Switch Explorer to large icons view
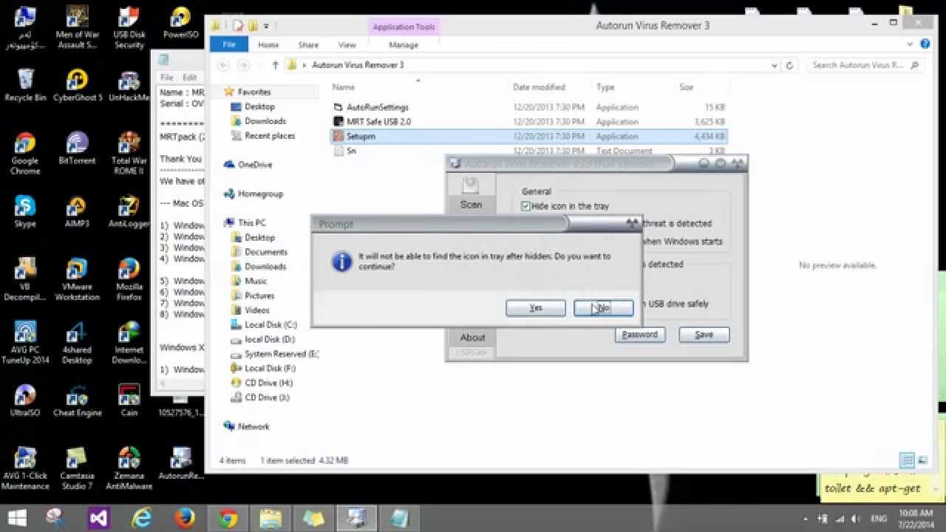 [x=922, y=460]
